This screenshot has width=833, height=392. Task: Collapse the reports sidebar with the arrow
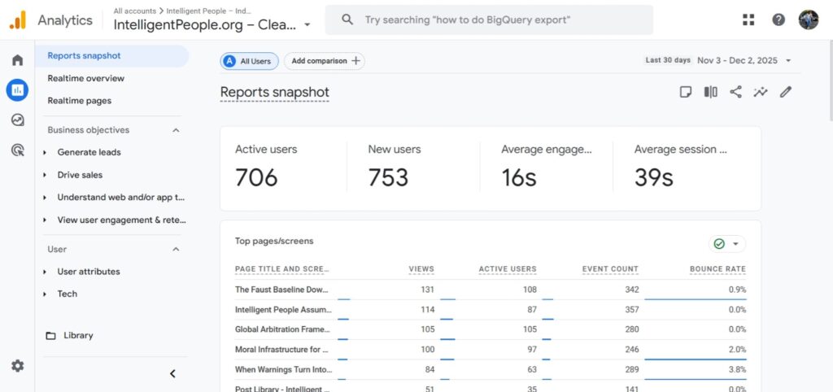172,373
